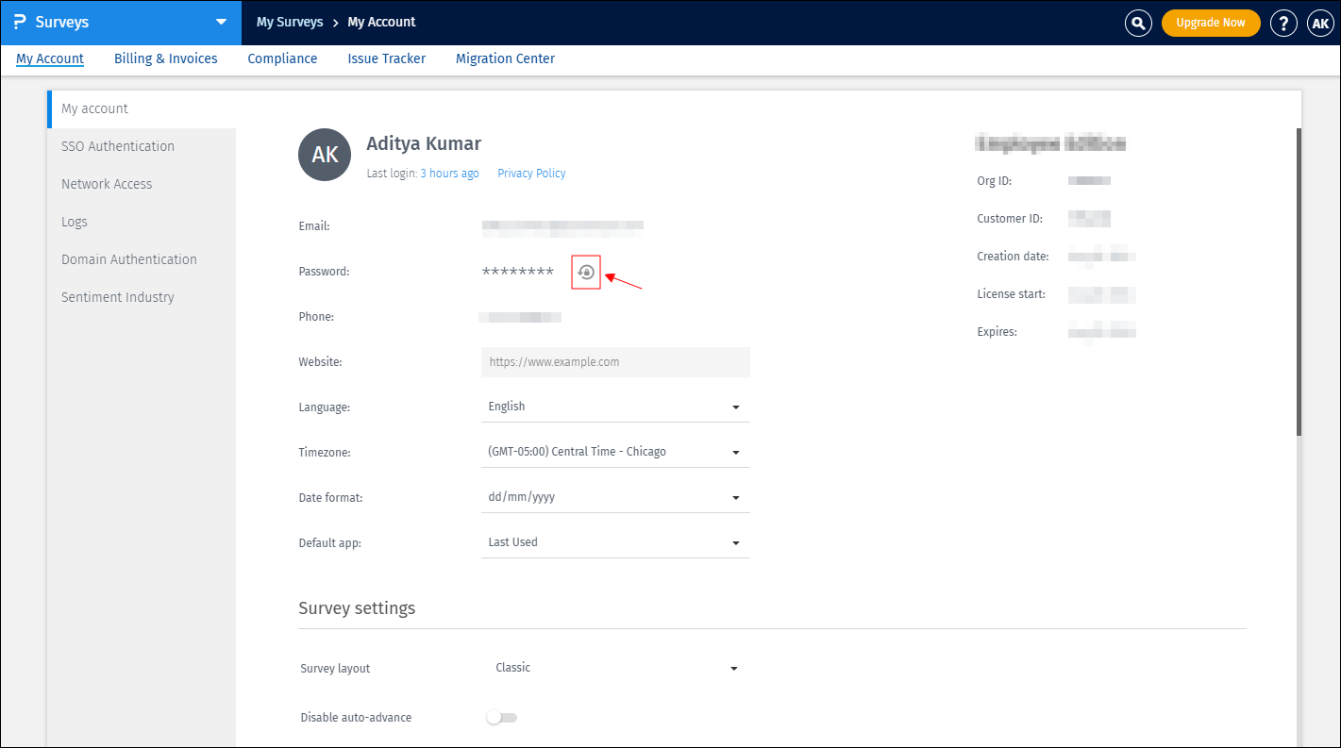The width and height of the screenshot is (1341, 748).
Task: Open Network Access from the sidebar
Action: coord(106,183)
